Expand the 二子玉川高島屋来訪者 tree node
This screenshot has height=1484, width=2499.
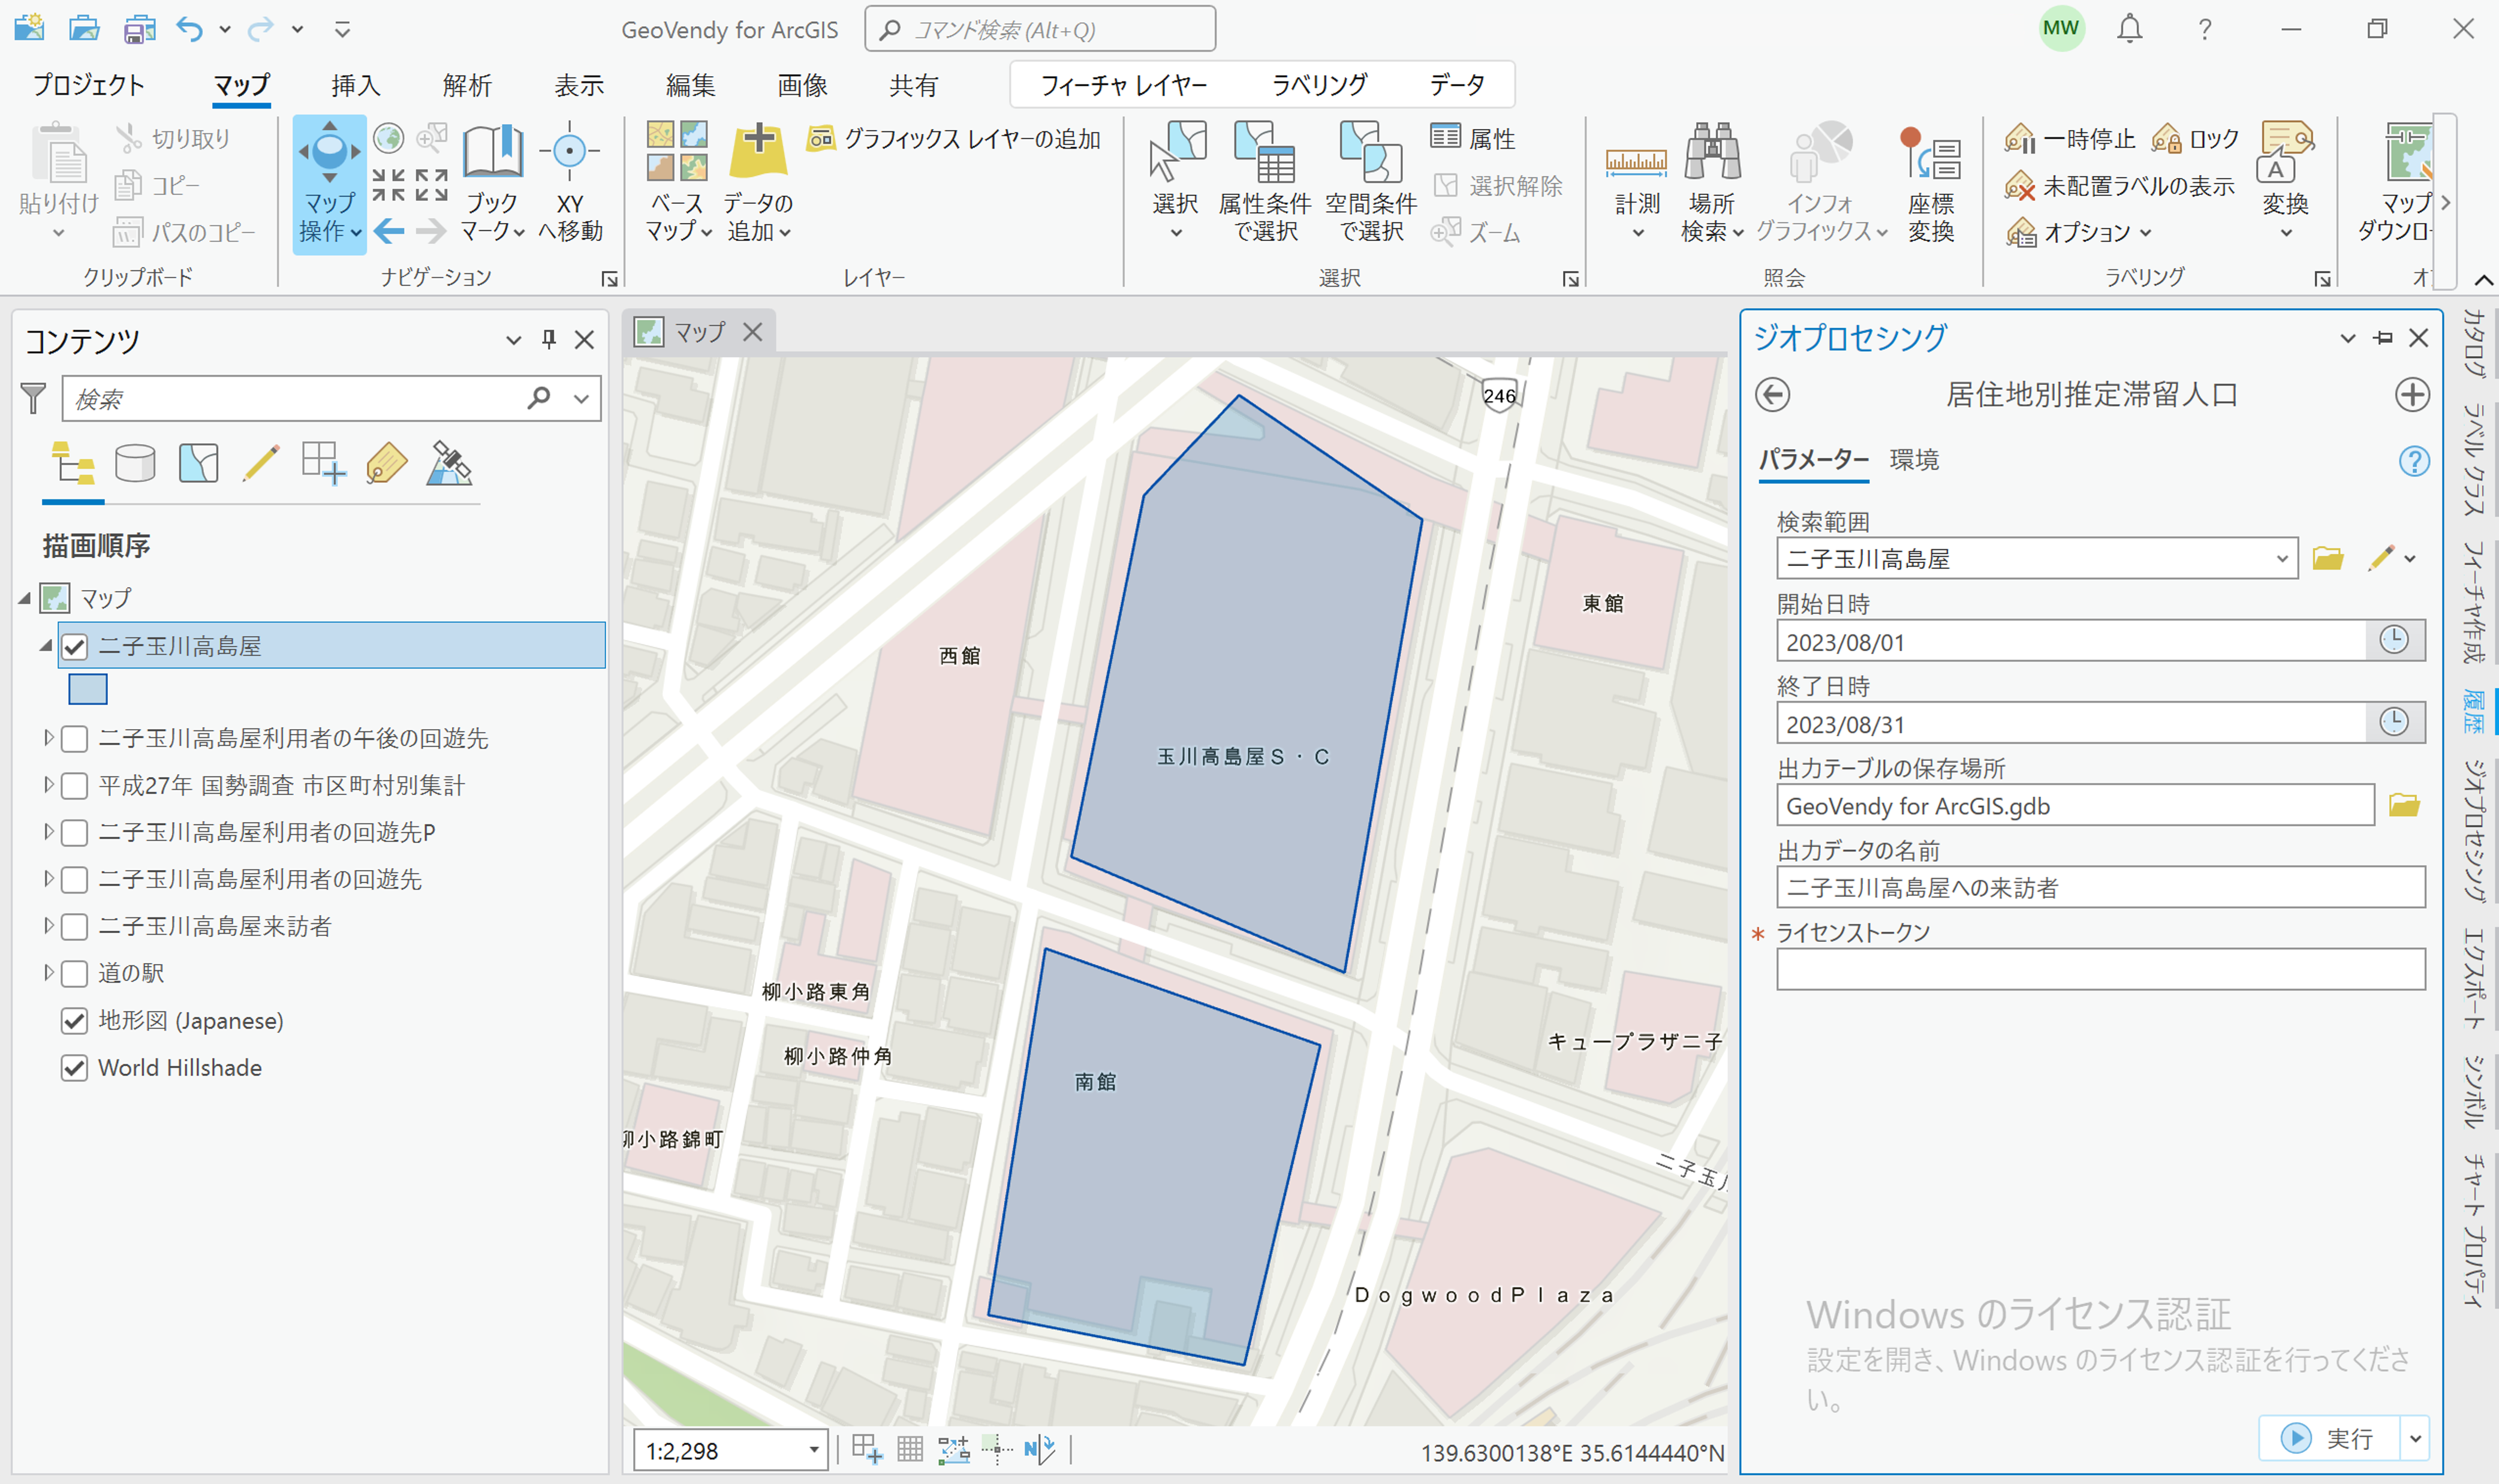click(48, 926)
